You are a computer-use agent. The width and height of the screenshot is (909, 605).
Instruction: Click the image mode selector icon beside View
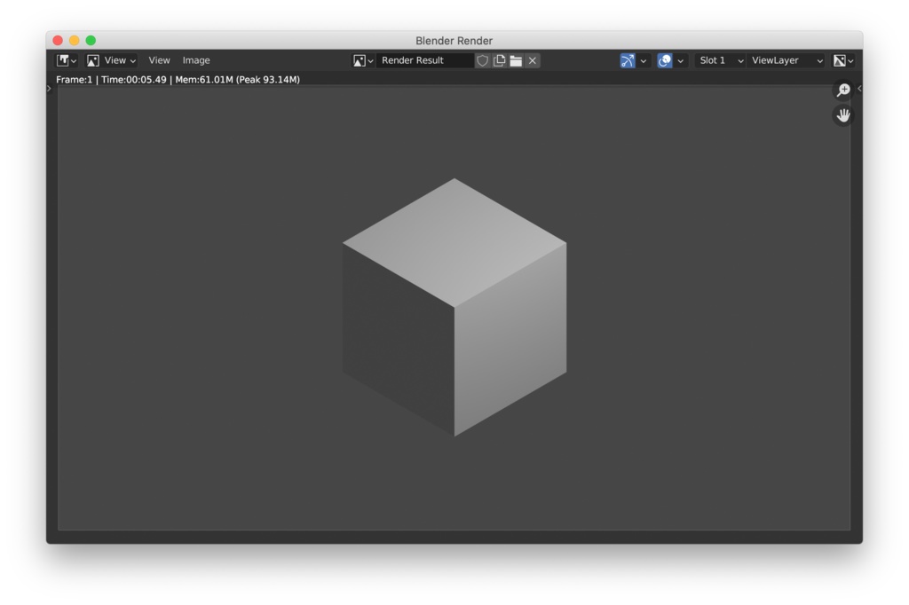(x=93, y=60)
